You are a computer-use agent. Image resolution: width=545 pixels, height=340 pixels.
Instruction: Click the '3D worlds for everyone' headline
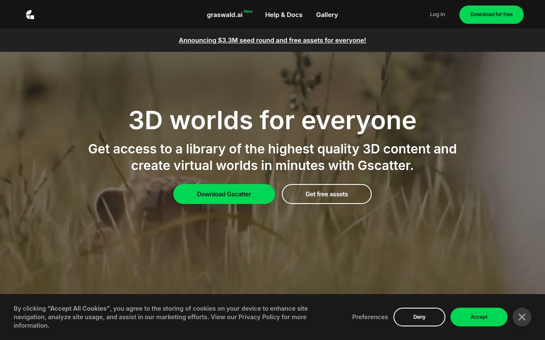tap(272, 121)
